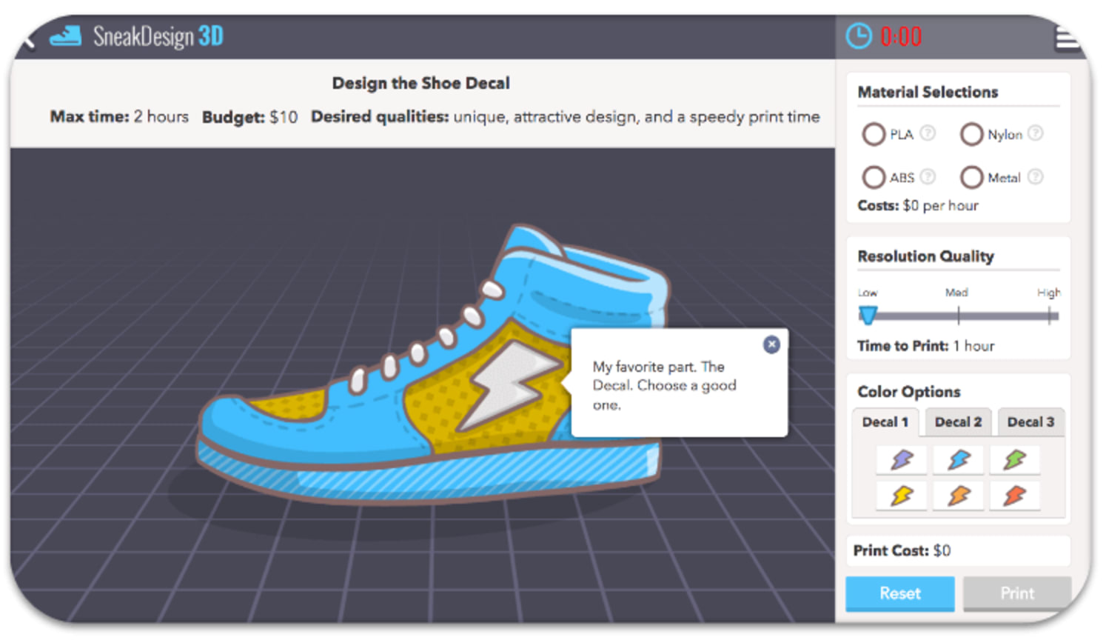Choose the red lightning bolt decal

pos(1015,496)
